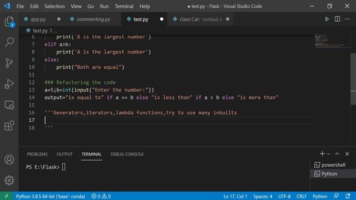Image resolution: width=356 pixels, height=200 pixels.
Task: Open the Extensions view
Action: point(9,126)
